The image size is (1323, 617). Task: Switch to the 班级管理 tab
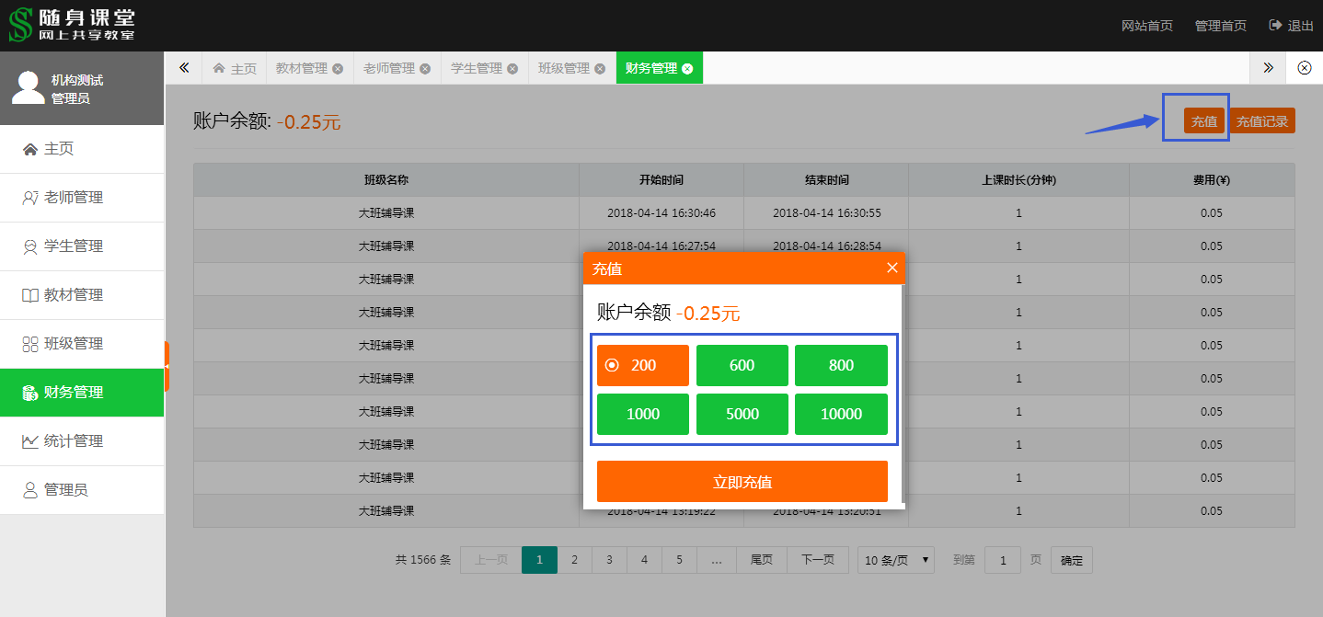pos(563,69)
